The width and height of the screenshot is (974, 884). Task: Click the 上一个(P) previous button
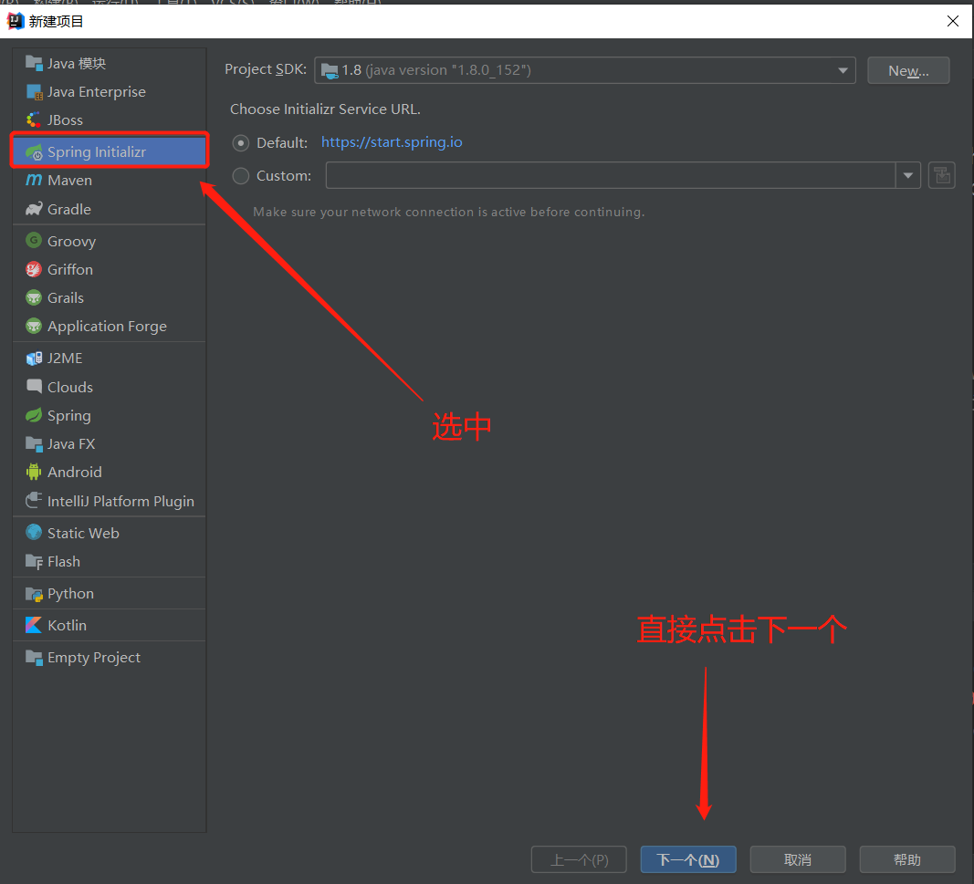[579, 859]
